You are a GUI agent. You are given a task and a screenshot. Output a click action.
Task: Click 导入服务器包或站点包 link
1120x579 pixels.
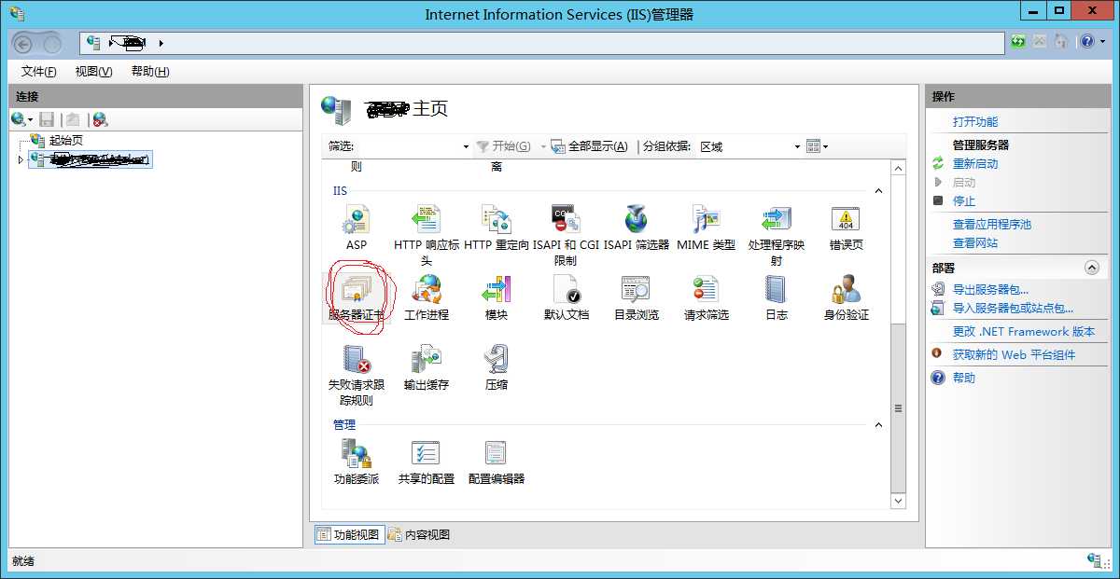pos(1013,309)
